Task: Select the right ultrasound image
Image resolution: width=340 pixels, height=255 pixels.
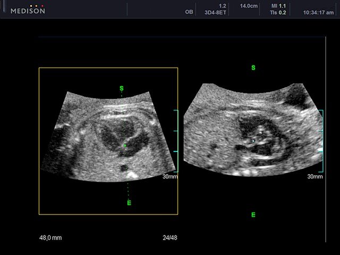Action: click(x=253, y=130)
